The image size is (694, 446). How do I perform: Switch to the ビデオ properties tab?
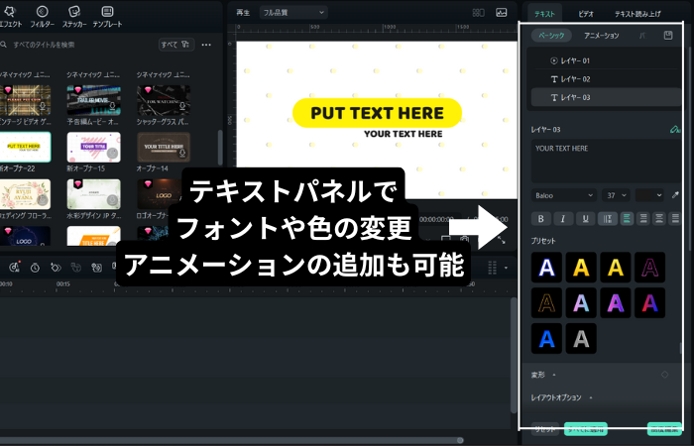pyautogui.click(x=586, y=14)
